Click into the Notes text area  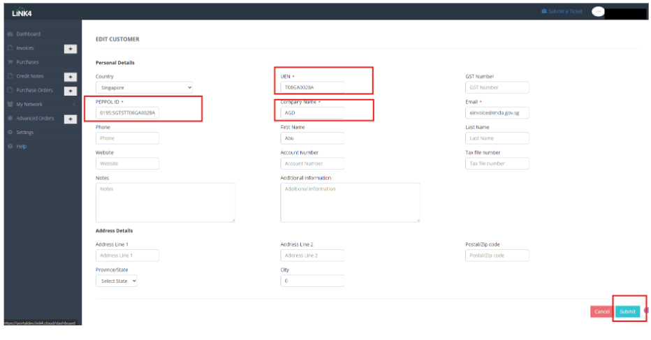[165, 202]
